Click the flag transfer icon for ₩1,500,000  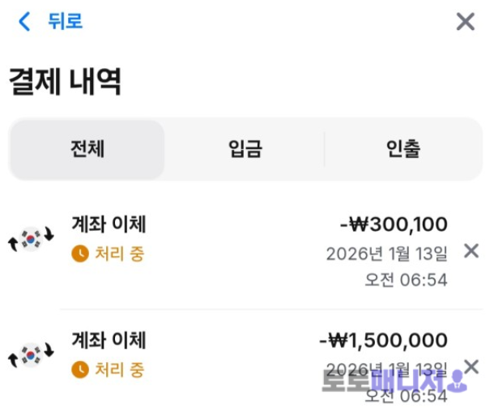point(30,355)
